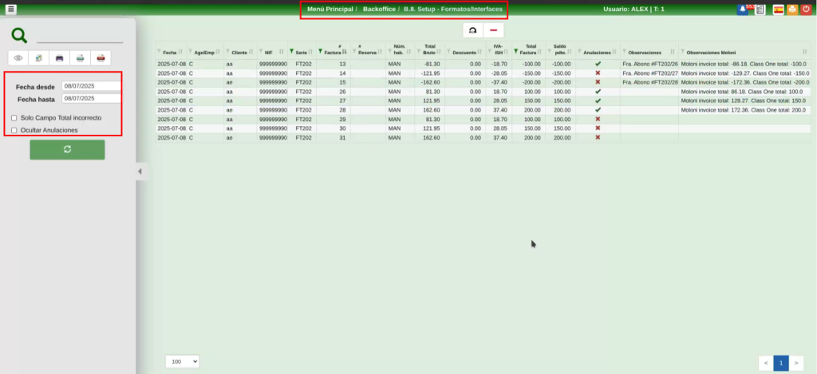This screenshot has width=817, height=374.
Task: Toggle the green check in the invoice 13 Anulaciones cell
Action: pos(598,63)
